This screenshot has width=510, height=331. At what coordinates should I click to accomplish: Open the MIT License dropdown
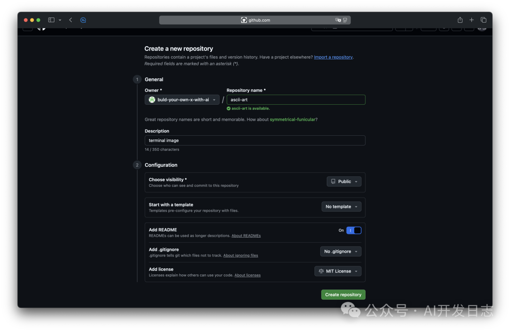click(x=338, y=271)
